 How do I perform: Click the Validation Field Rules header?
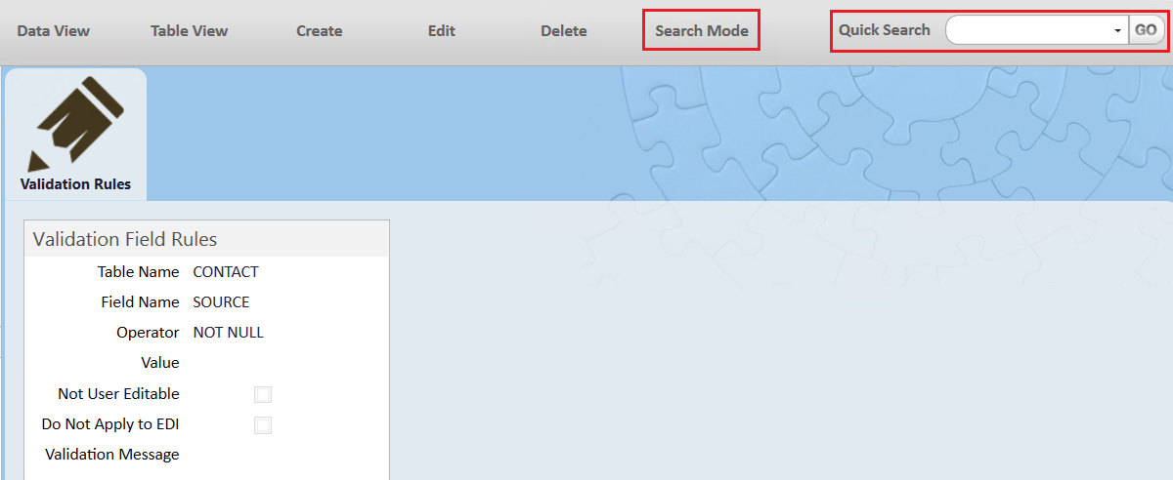coord(206,239)
